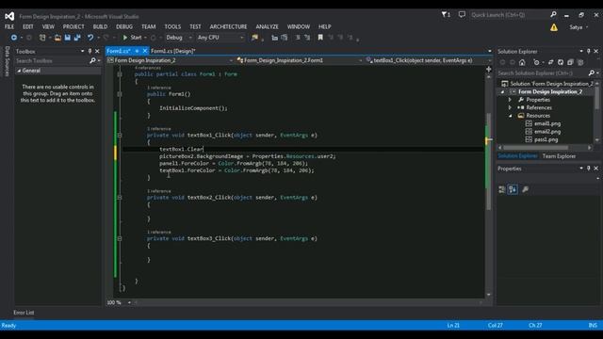Open the ANALYZE menu
The width and height of the screenshot is (603, 339).
pos(267,26)
